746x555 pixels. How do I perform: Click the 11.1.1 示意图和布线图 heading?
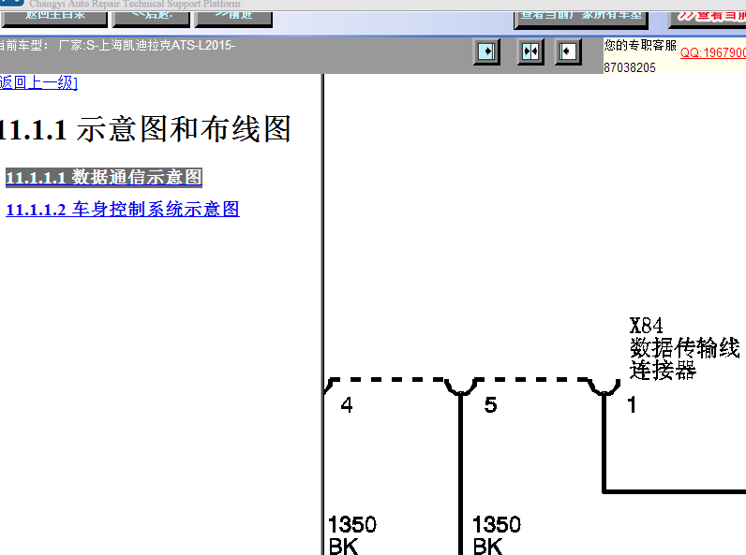tap(144, 129)
